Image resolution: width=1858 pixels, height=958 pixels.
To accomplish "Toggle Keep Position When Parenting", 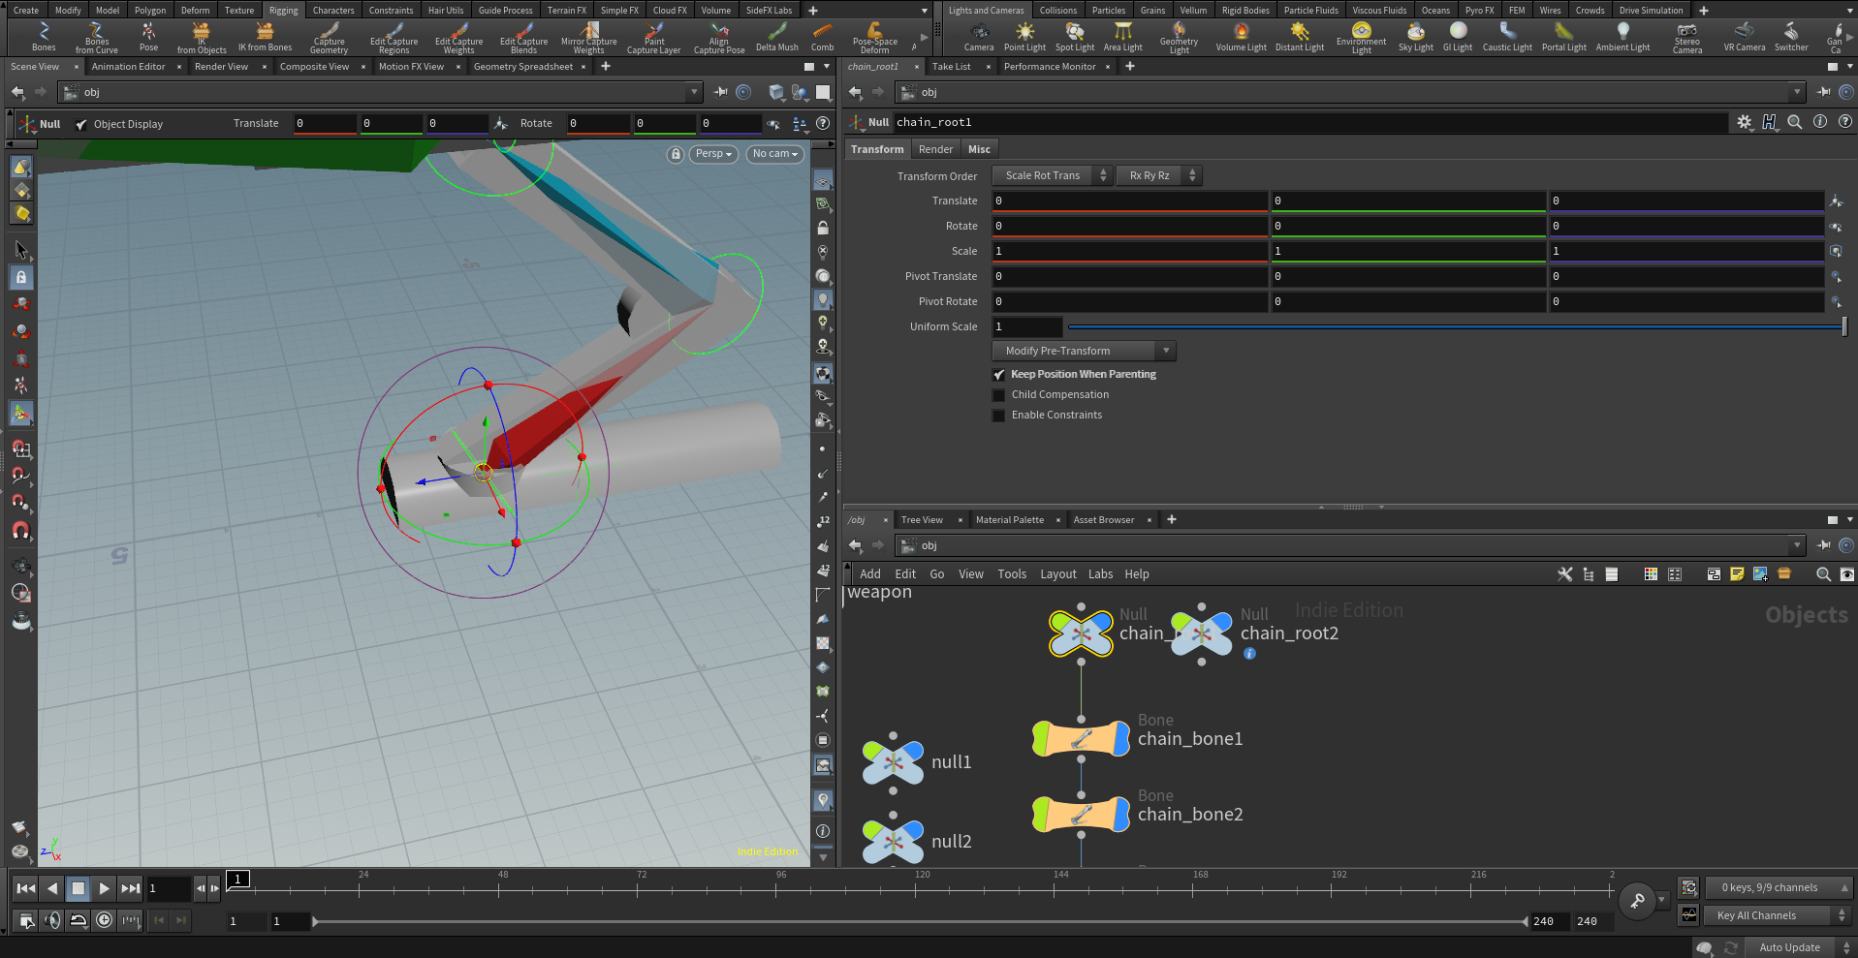I will 999,375.
